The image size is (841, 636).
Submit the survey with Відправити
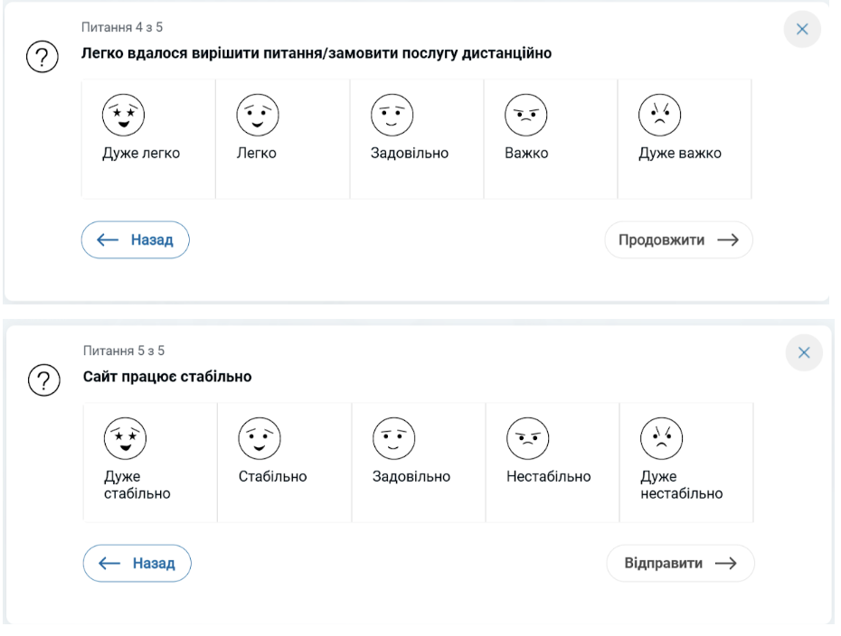pos(680,563)
